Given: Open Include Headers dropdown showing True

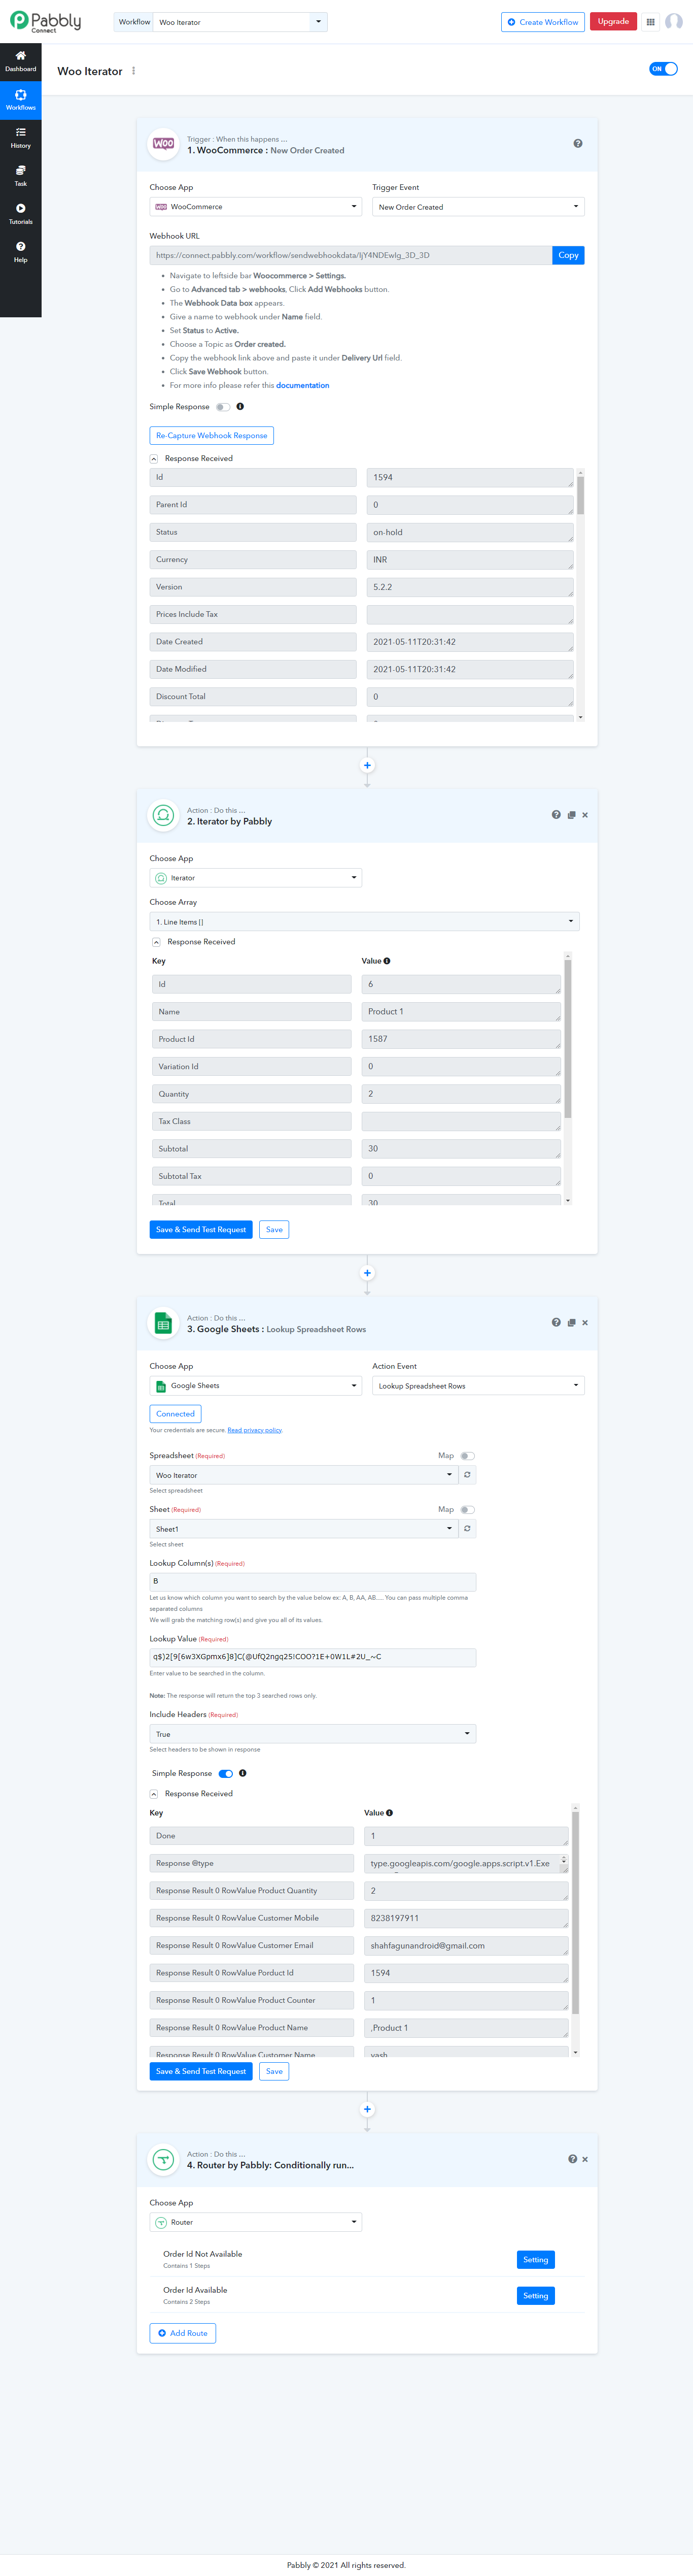Looking at the screenshot, I should click(x=312, y=1734).
